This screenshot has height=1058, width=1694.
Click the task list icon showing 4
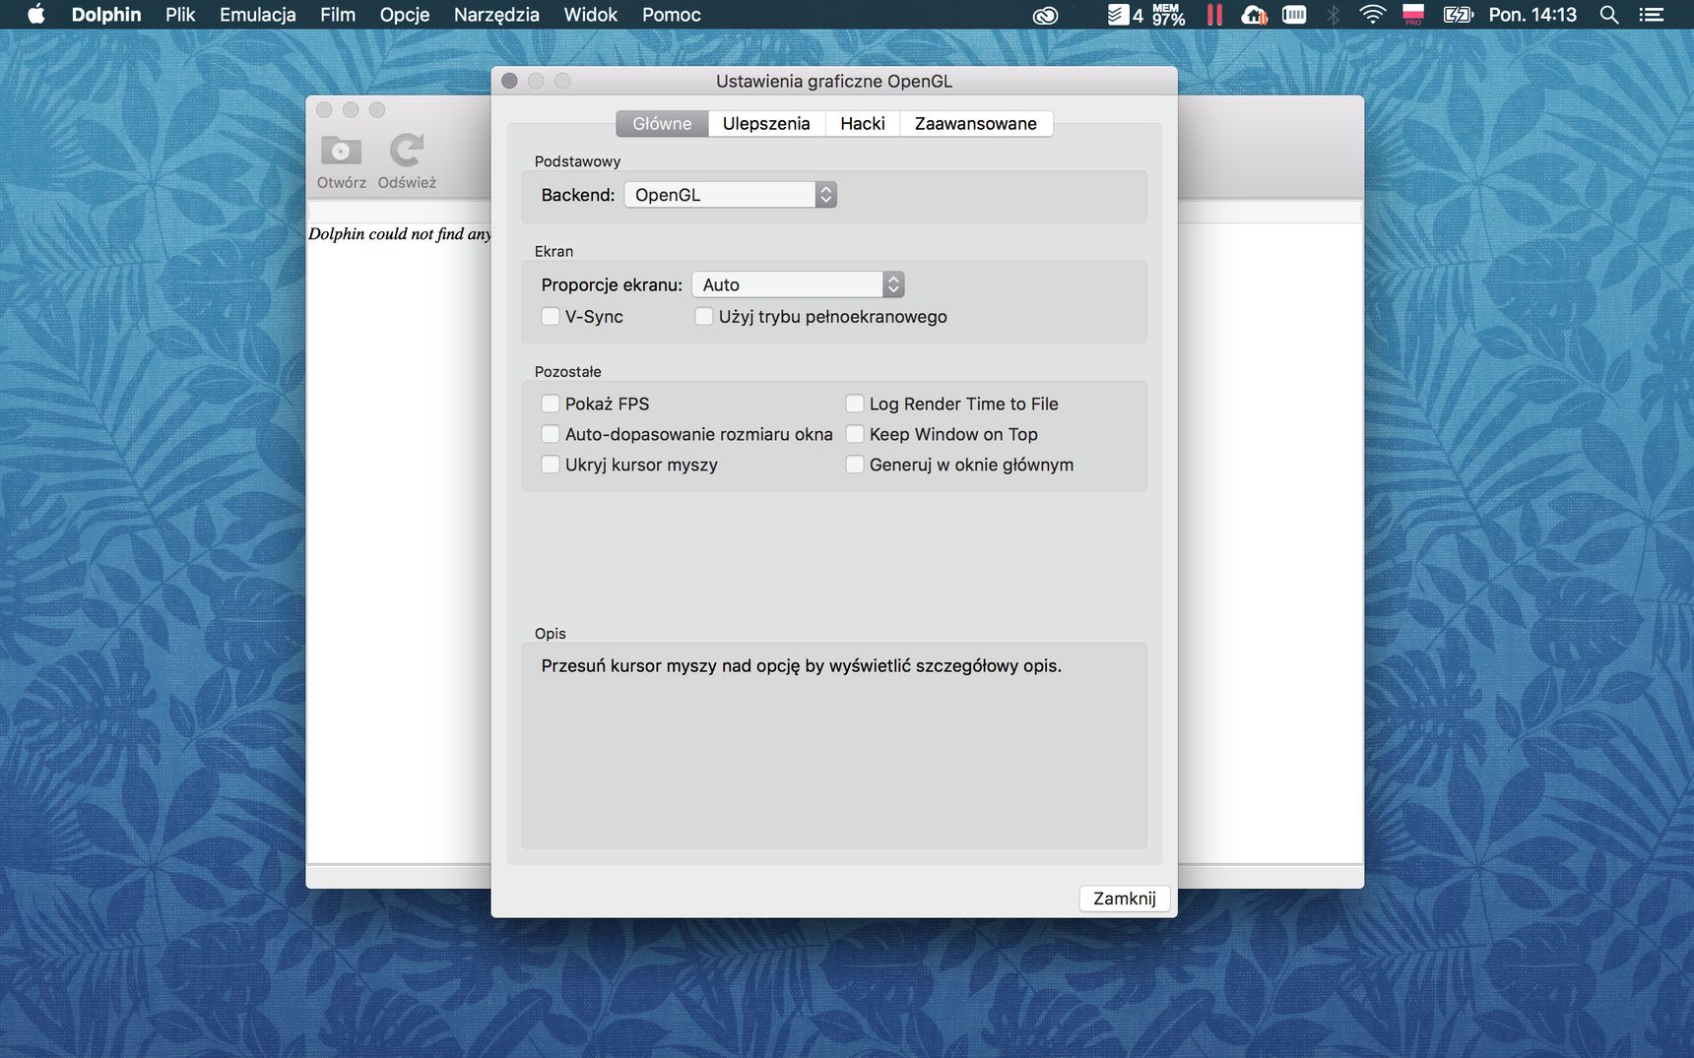[1125, 14]
